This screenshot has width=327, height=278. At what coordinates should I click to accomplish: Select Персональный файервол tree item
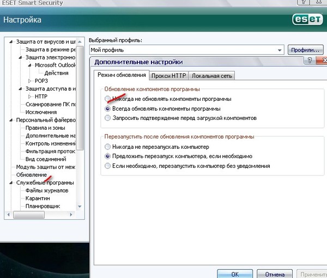[46, 120]
